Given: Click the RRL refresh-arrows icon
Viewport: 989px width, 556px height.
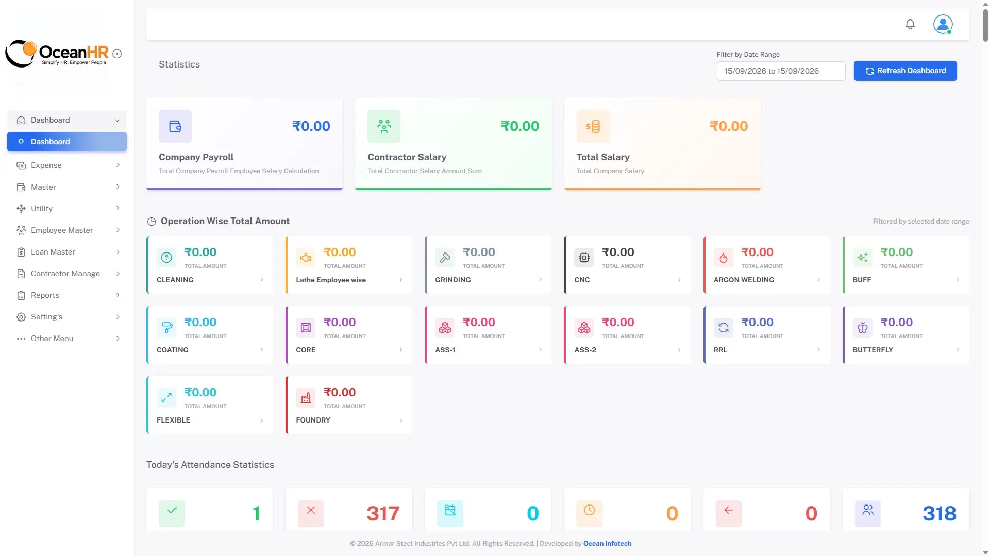Looking at the screenshot, I should pyautogui.click(x=724, y=327).
